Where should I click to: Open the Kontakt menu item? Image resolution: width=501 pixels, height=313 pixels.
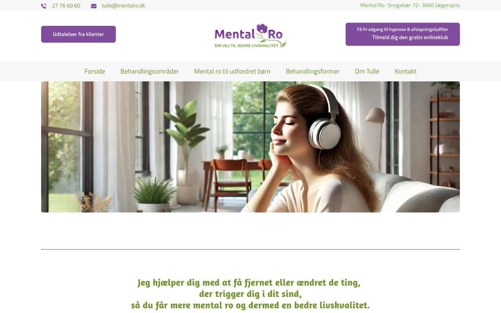click(405, 71)
